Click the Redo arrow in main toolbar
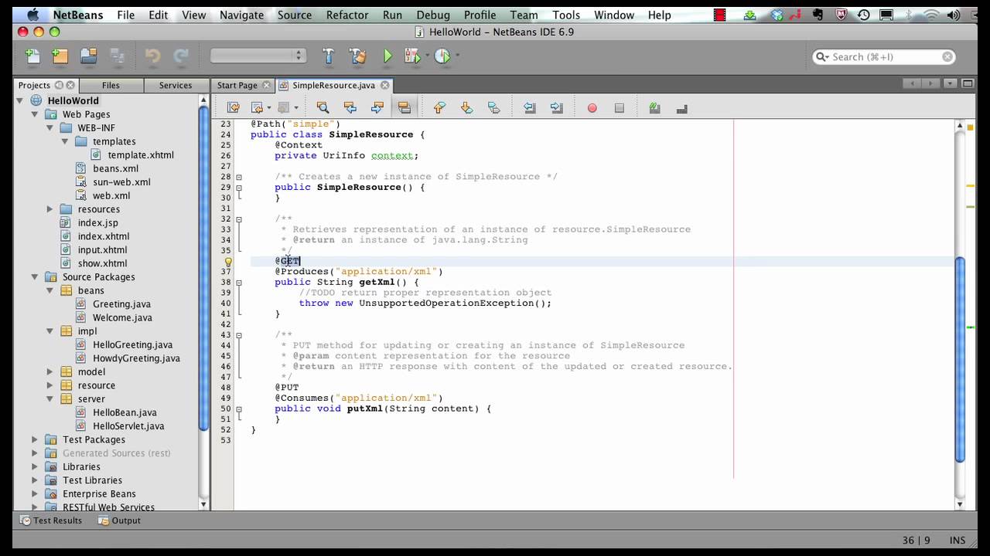Image resolution: width=990 pixels, height=556 pixels. 181,56
